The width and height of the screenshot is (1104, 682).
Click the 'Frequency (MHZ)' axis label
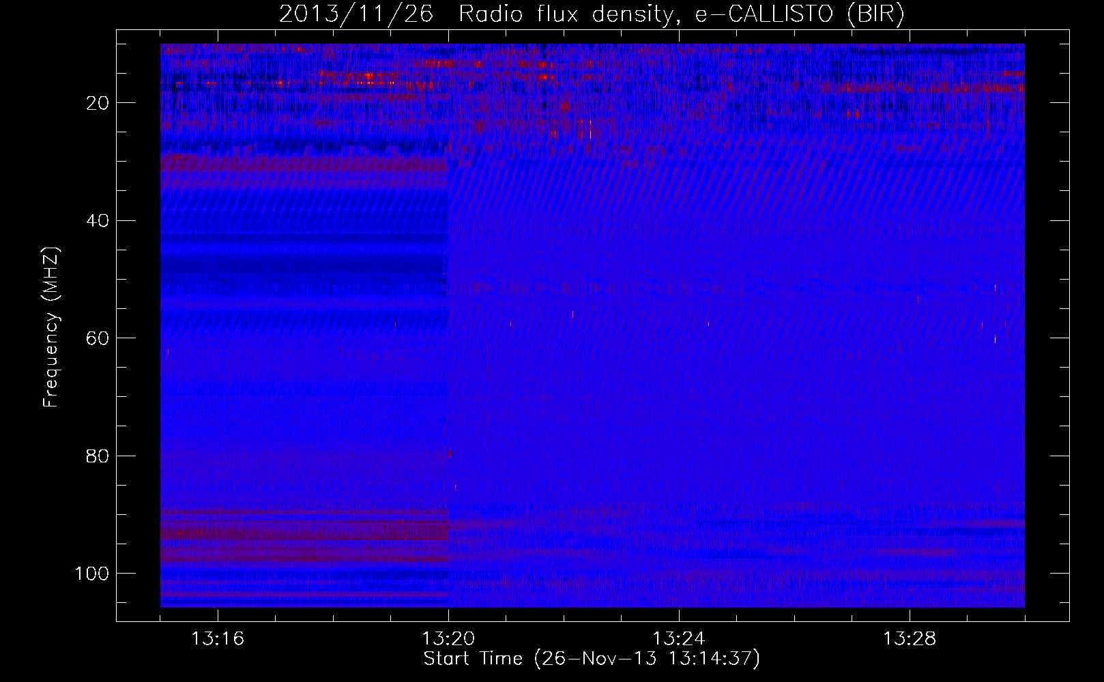coord(51,327)
